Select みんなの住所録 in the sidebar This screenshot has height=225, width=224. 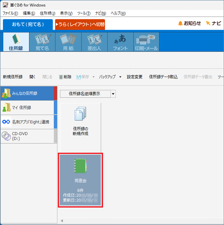pos(29,93)
